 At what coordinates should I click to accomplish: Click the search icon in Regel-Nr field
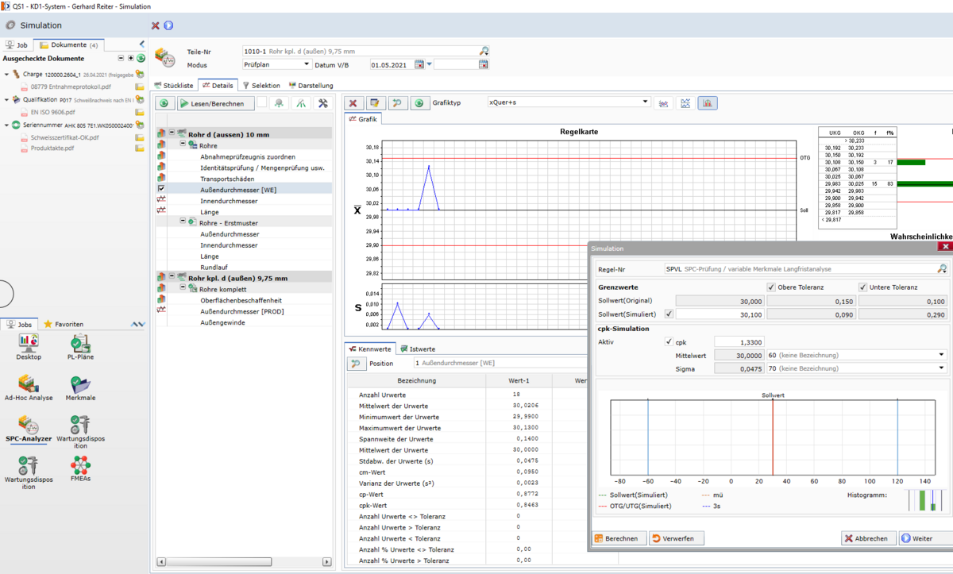coord(942,269)
